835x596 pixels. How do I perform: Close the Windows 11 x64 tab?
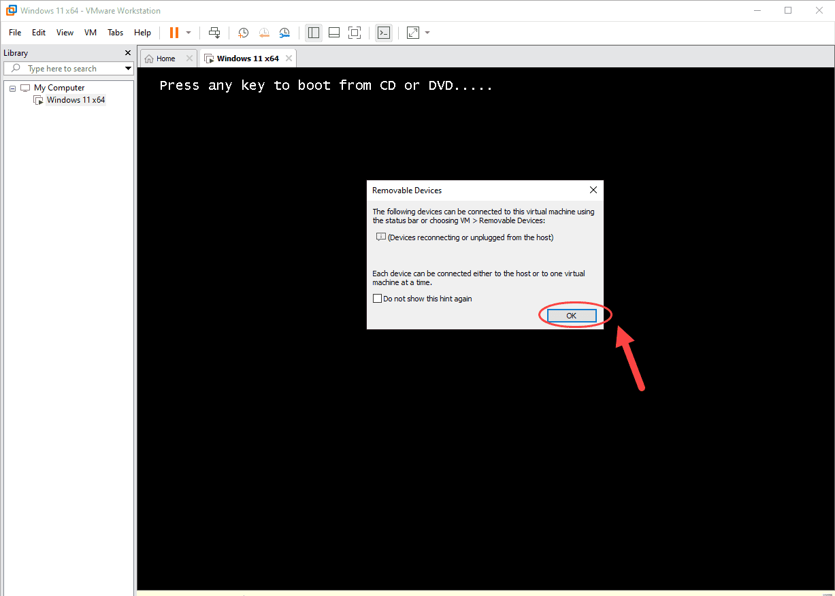(x=289, y=59)
